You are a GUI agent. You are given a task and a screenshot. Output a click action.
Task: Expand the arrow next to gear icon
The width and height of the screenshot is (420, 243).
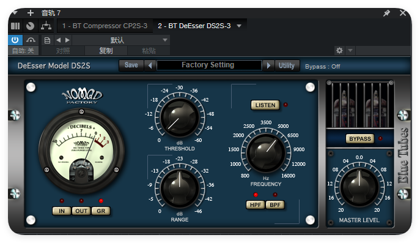pyautogui.click(x=350, y=50)
